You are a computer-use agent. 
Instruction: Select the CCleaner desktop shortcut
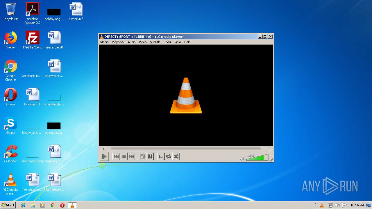coord(10,154)
